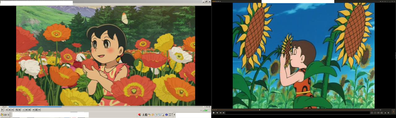Viewport: 396px width, 118px height.
Task: Click the GOM Player eject/open file icon
Action: click(385, 113)
